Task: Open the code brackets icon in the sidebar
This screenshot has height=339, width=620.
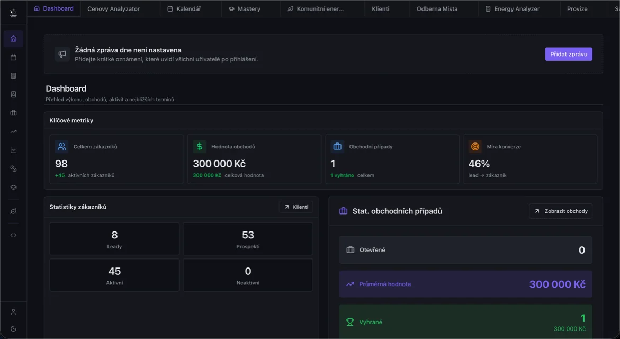Action: tap(13, 235)
